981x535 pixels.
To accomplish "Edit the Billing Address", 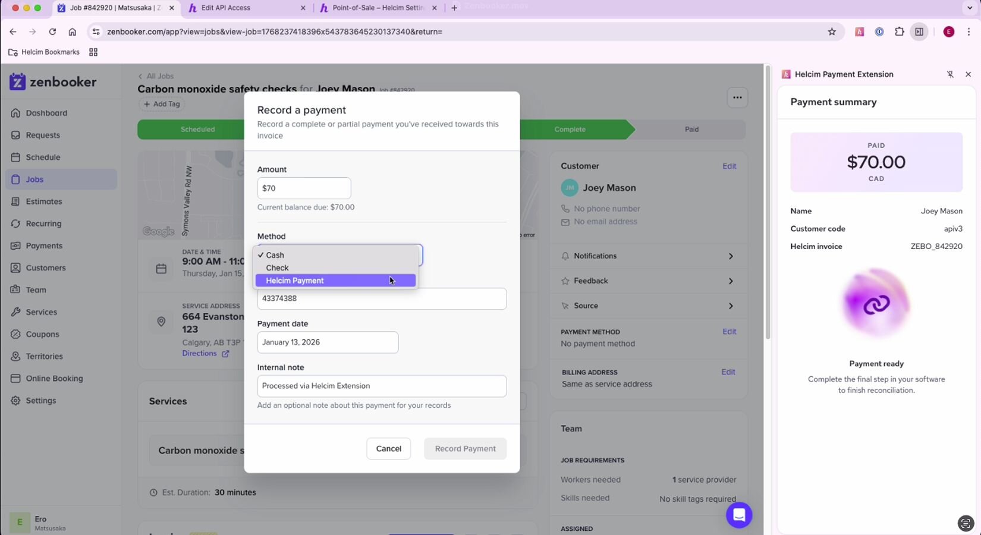I will coord(728,372).
